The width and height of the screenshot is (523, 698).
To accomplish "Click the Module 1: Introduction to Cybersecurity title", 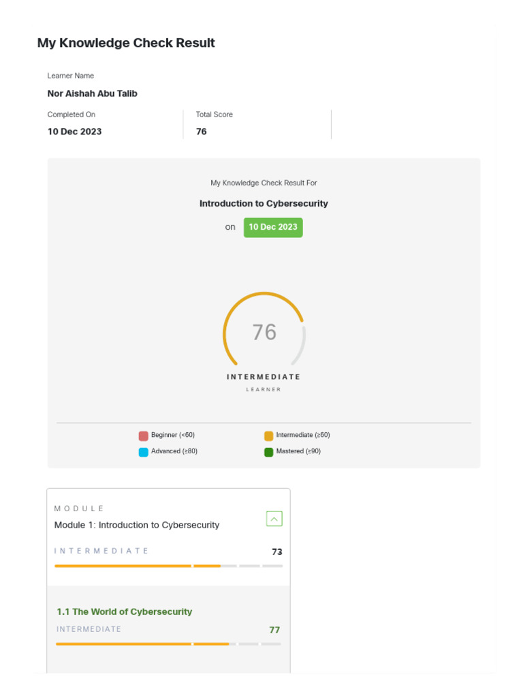I will pos(136,525).
